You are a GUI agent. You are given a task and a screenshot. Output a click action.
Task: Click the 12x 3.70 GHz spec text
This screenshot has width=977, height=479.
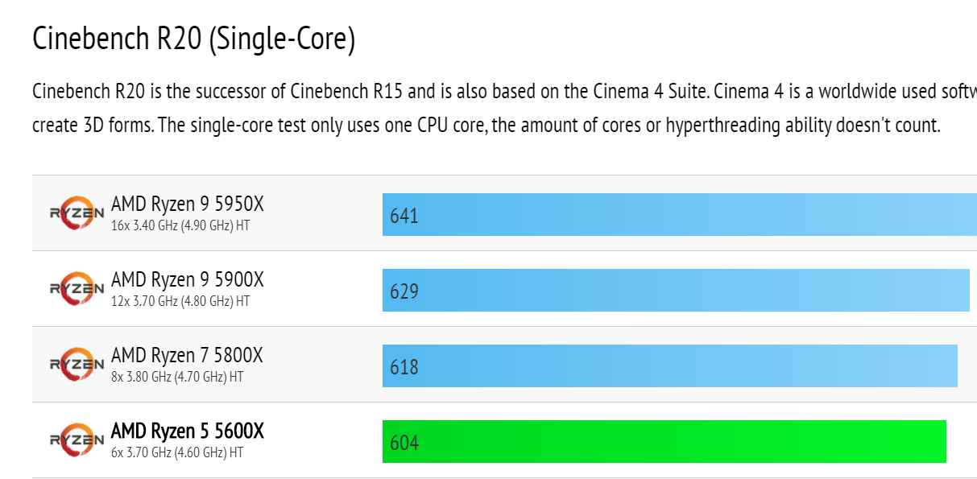pyautogui.click(x=180, y=301)
